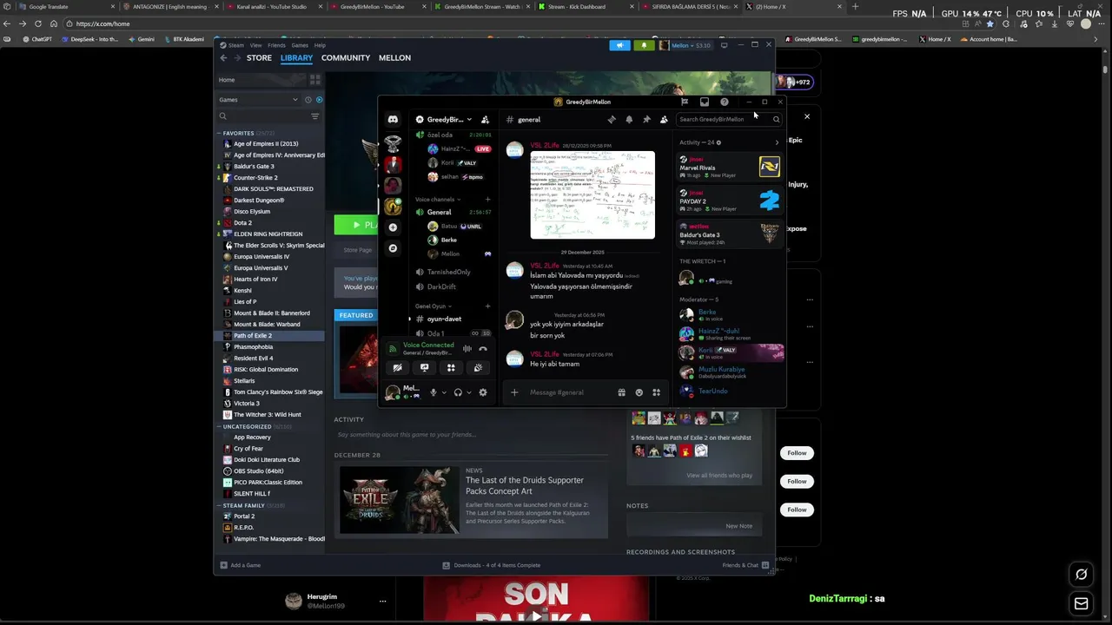The image size is (1112, 625).
Task: Expand headphone output options arrow in Discord
Action: tap(468, 392)
